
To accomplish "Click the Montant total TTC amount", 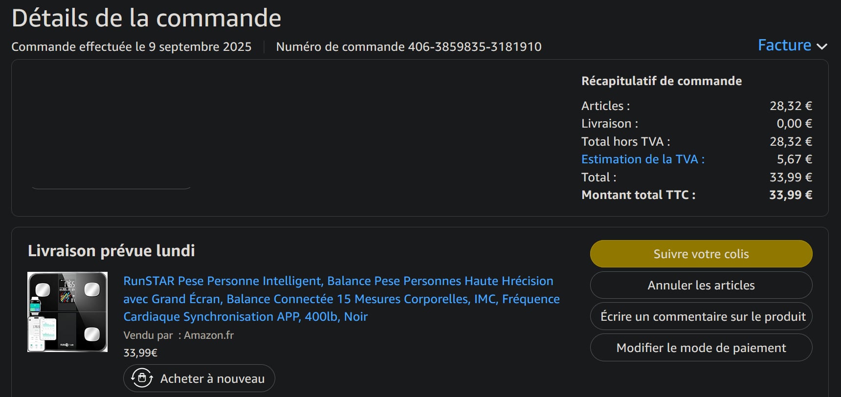I will [x=790, y=195].
